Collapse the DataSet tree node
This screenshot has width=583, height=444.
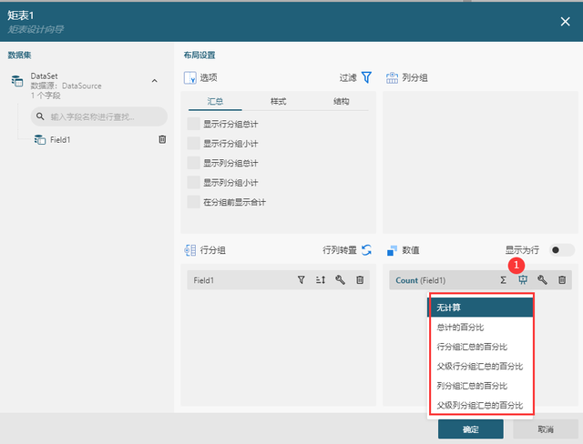click(154, 81)
